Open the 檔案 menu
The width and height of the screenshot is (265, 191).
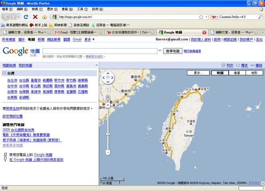tap(7, 9)
